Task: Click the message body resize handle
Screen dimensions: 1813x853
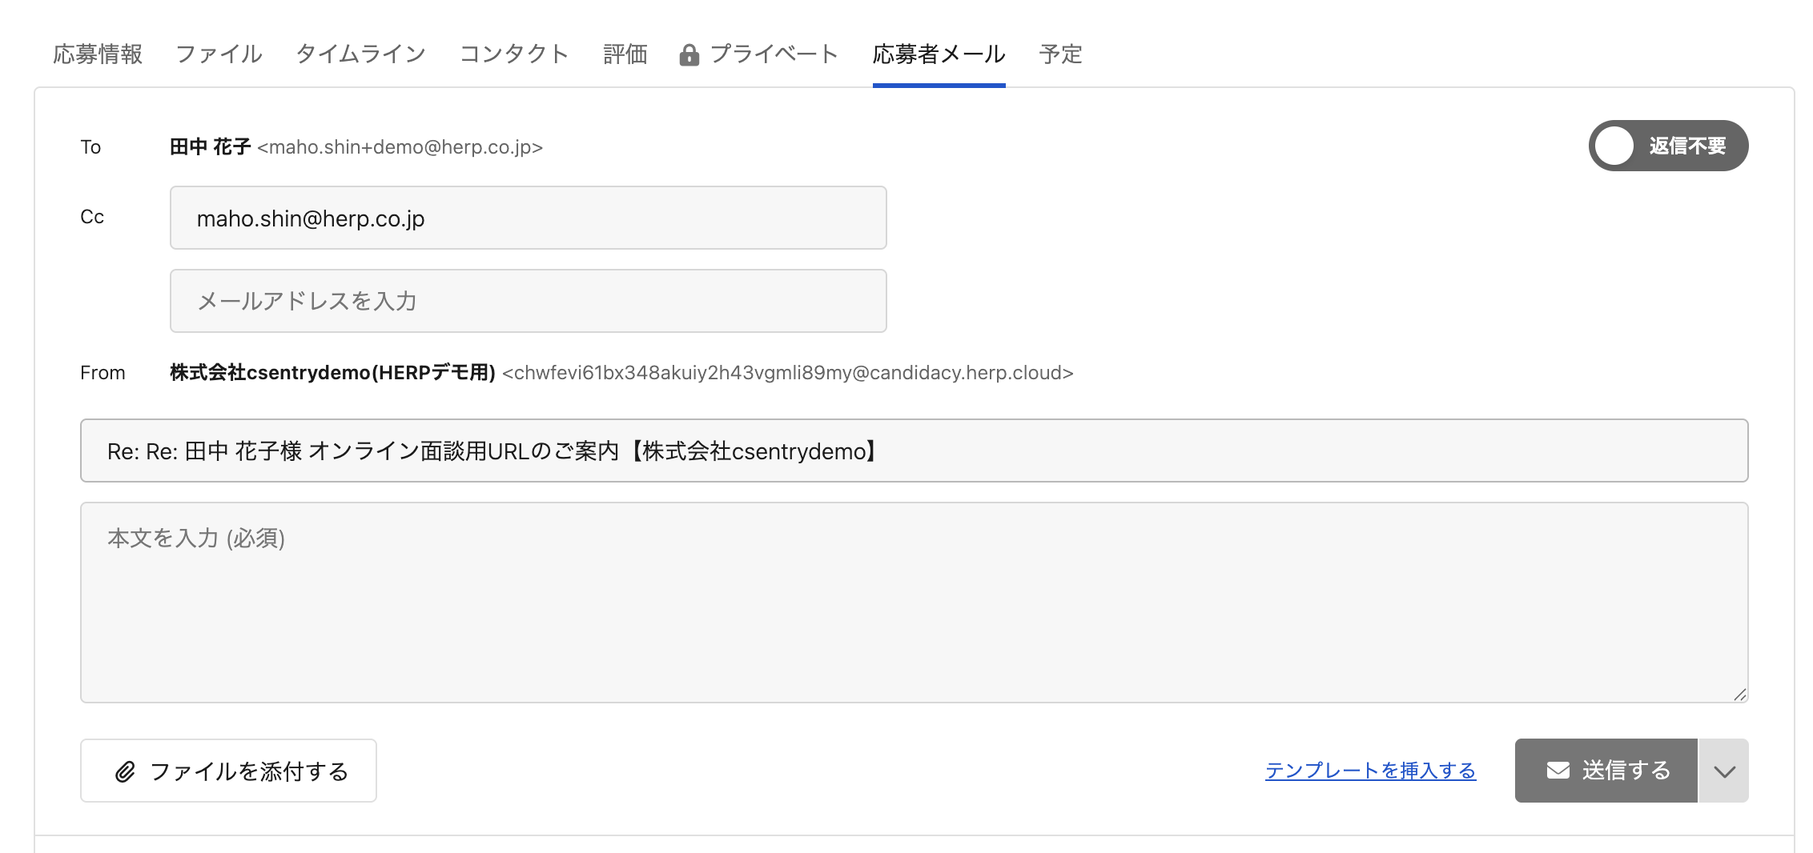Action: point(1739,695)
